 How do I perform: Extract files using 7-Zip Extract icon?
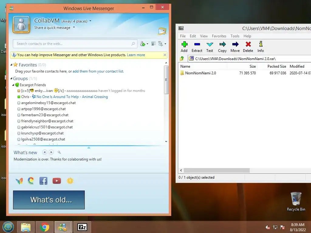pos(197,47)
